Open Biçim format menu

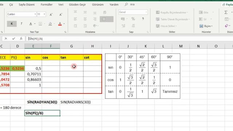tap(206, 26)
